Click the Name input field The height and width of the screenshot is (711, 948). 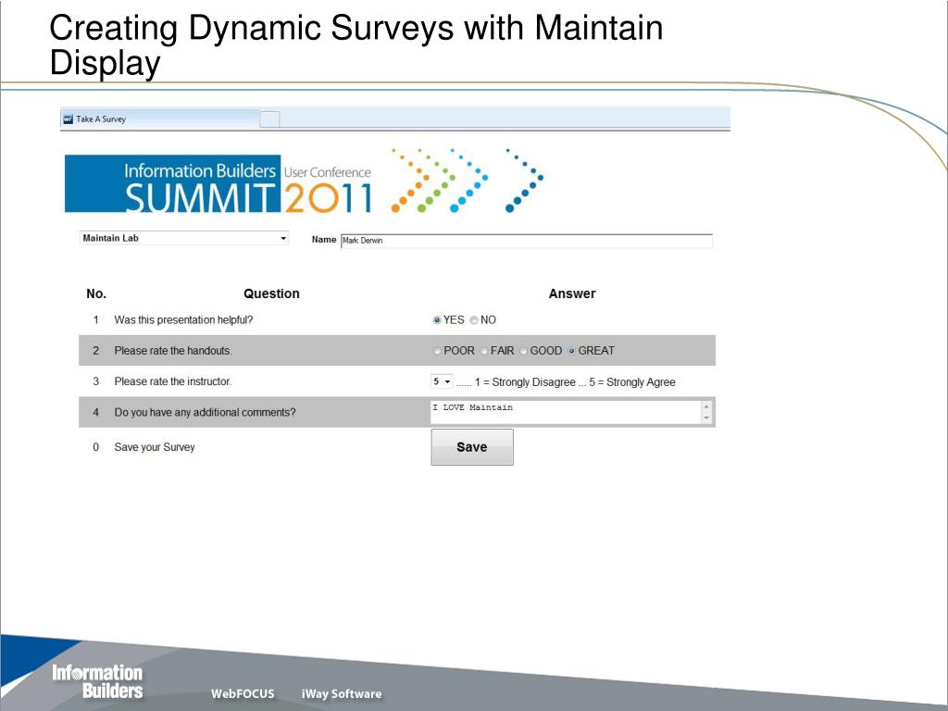pos(526,241)
